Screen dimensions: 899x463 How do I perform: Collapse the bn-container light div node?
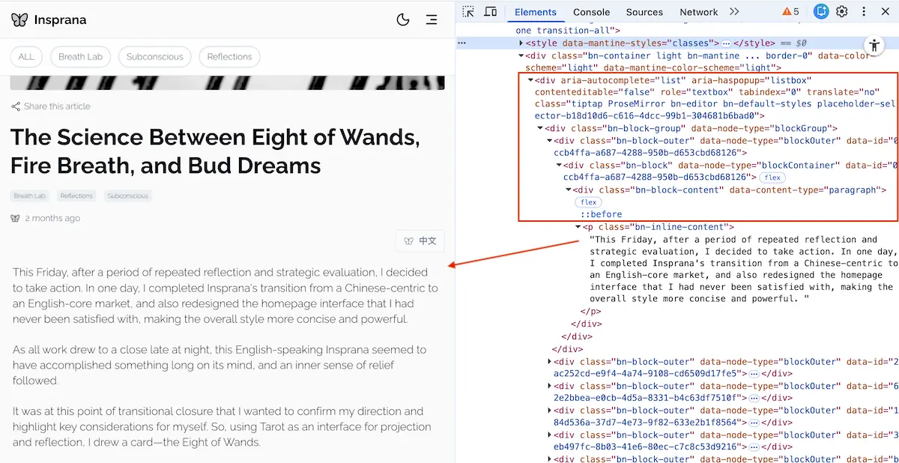point(521,55)
